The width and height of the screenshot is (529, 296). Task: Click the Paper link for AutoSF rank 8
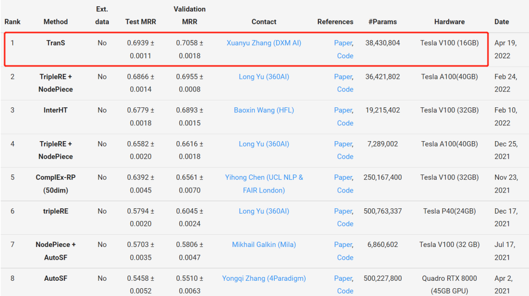tap(342, 278)
